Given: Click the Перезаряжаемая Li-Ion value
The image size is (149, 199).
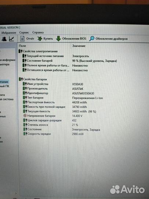Looking at the screenshot, I should [x=87, y=98].
